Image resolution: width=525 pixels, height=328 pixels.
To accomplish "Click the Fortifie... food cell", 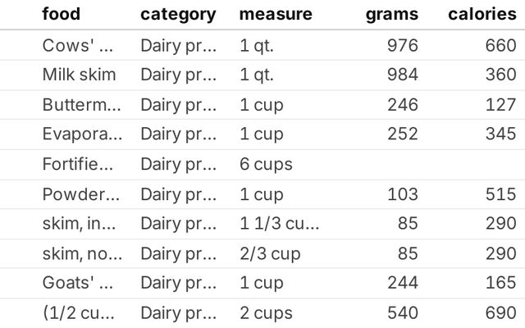I will pyautogui.click(x=81, y=164).
